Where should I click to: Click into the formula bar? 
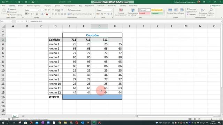coord(125,21)
